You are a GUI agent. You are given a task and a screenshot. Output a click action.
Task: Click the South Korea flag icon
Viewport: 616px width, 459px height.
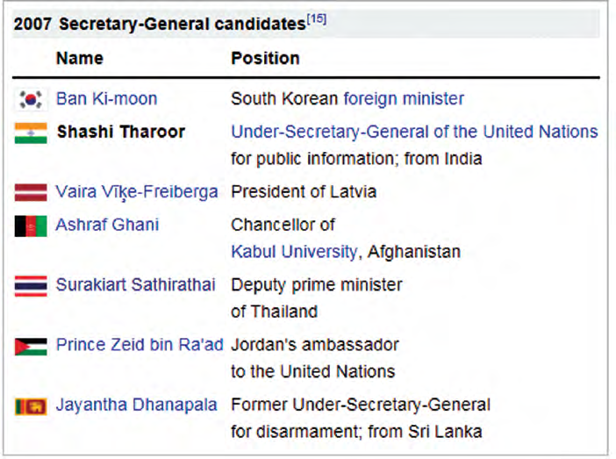point(30,99)
